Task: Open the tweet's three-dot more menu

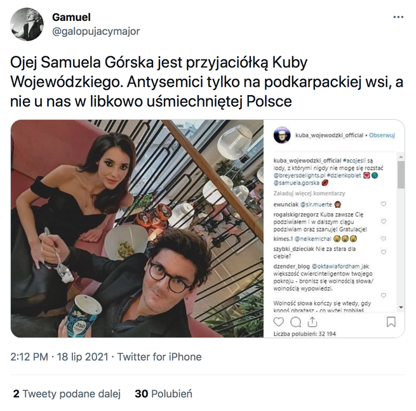Action: [x=398, y=17]
